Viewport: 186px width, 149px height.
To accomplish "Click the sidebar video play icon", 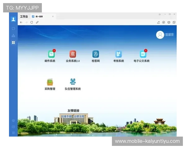I will point(13,127).
